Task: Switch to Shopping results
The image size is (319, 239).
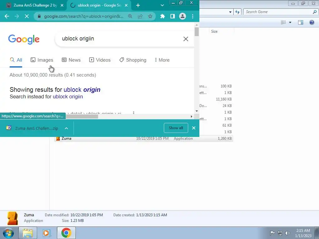Action: (133, 60)
